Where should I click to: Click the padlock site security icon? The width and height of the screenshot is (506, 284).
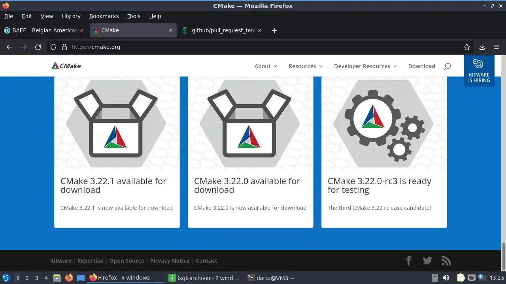point(64,47)
